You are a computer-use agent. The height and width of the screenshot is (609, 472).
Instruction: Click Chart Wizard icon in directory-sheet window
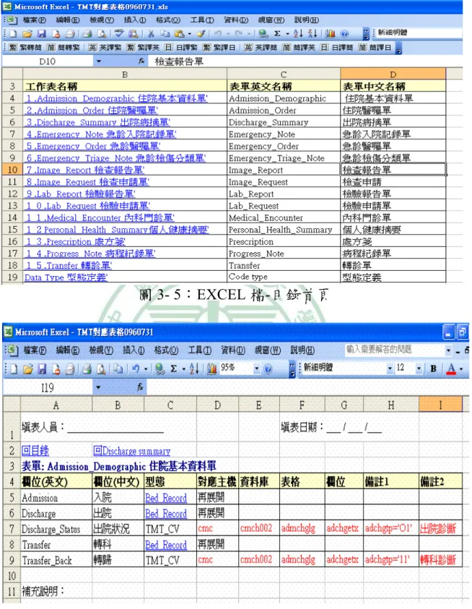point(331,34)
